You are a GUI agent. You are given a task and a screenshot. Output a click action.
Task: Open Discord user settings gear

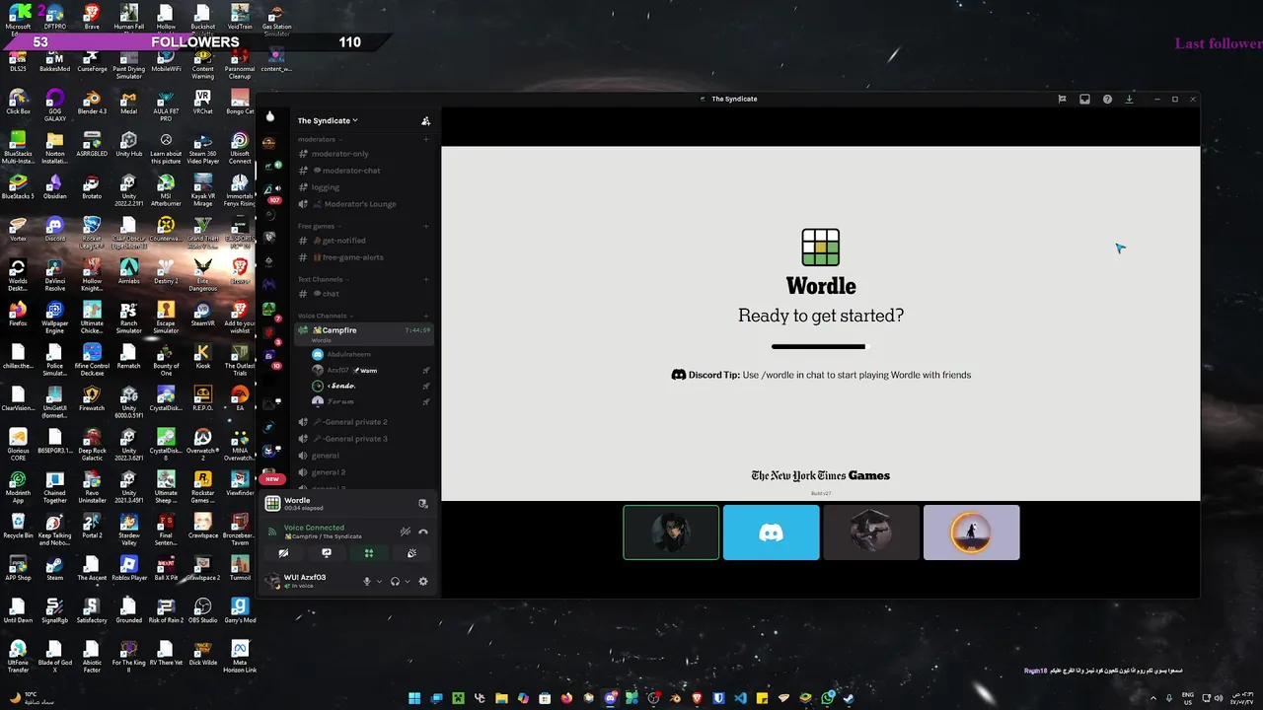point(423,581)
